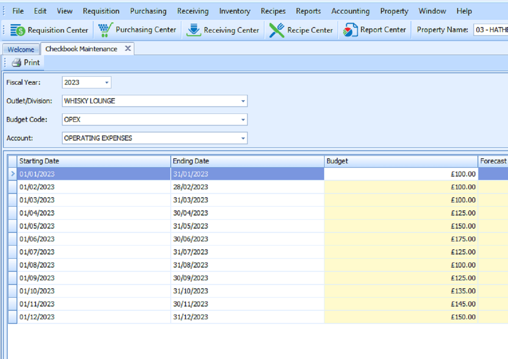The height and width of the screenshot is (359, 508).
Task: Open the Accounting menu
Action: coord(350,11)
